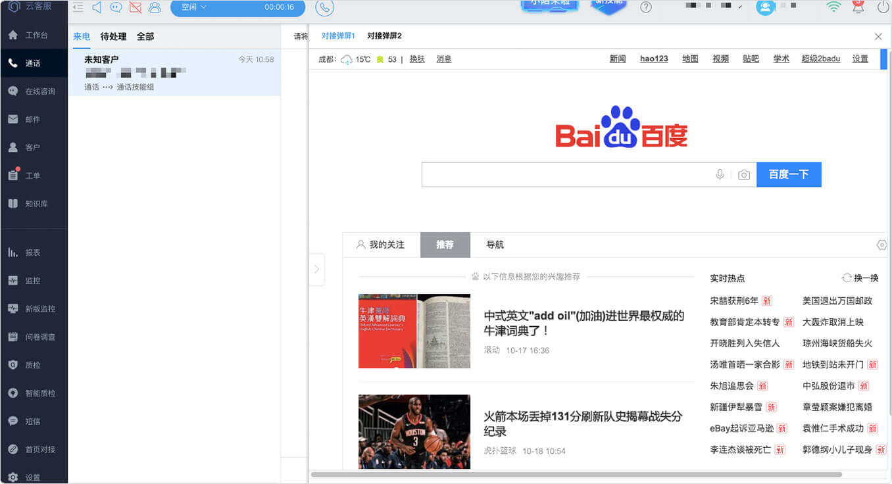The width and height of the screenshot is (892, 484).
Task: Open the 新闻 link in Baidu header
Action: tap(618, 59)
